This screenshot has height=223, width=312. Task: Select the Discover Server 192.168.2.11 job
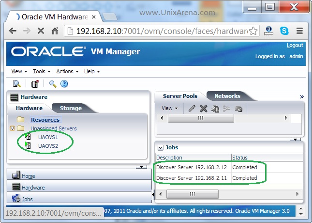229,178
